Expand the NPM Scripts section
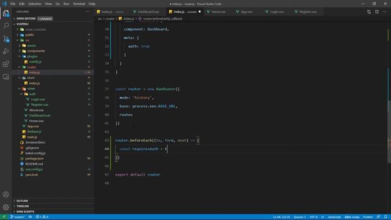This screenshot has width=391, height=220. [25, 211]
